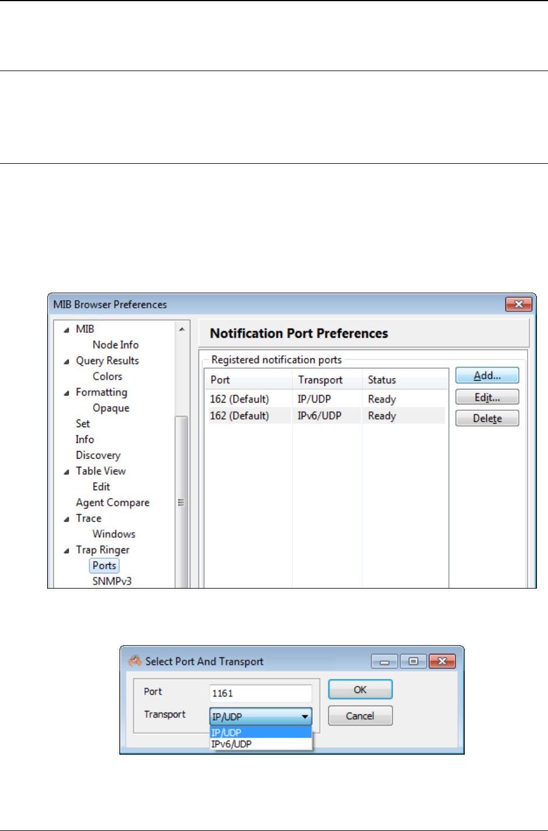Select Edit under Table View

coord(101,487)
